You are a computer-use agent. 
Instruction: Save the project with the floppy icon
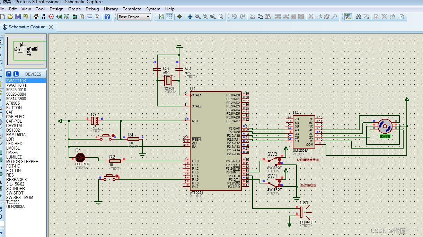coord(18,17)
